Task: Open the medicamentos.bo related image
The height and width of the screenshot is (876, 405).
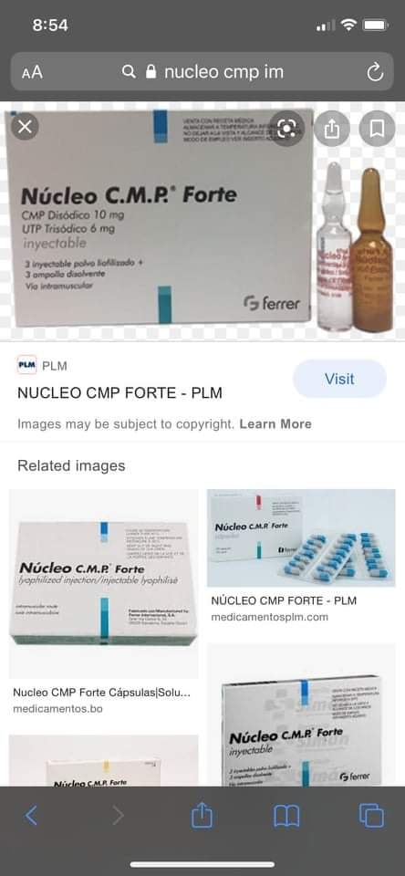Action: click(x=103, y=584)
